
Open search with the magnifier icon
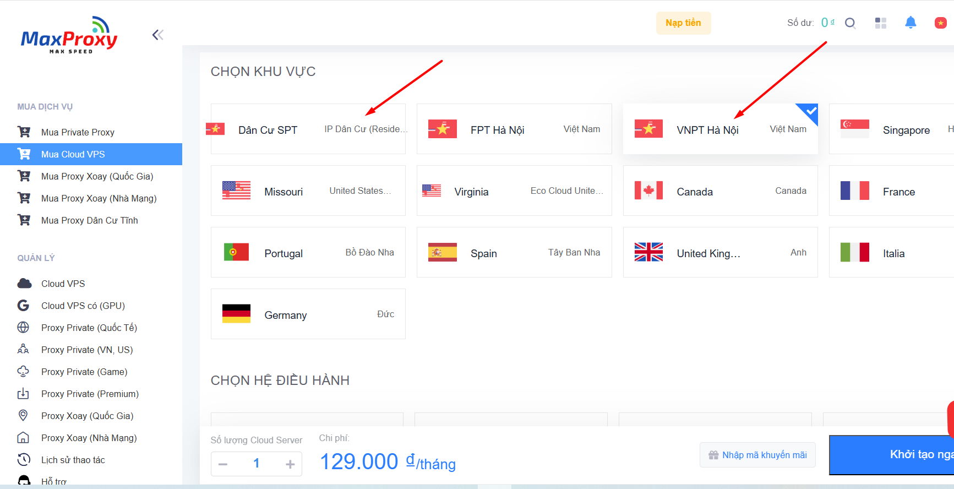851,23
